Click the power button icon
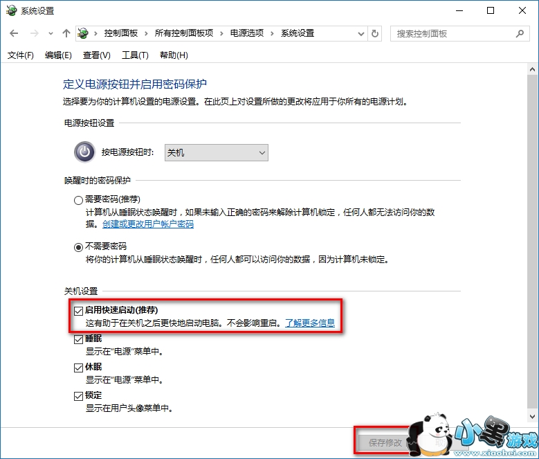 point(84,152)
